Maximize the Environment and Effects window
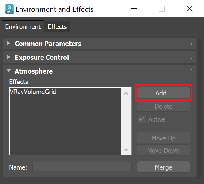 point(162,9)
